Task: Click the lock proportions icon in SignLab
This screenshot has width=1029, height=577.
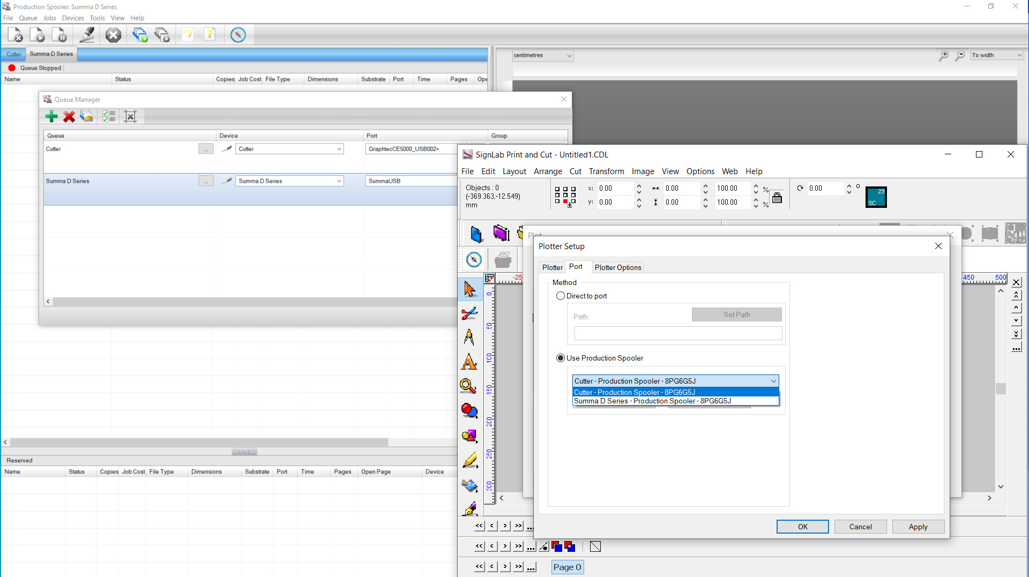Action: (x=777, y=198)
